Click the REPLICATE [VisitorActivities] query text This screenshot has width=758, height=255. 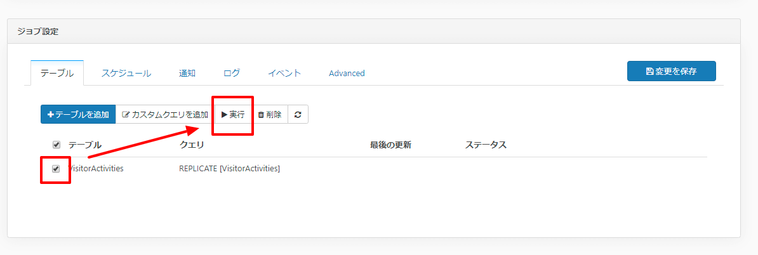pos(230,169)
